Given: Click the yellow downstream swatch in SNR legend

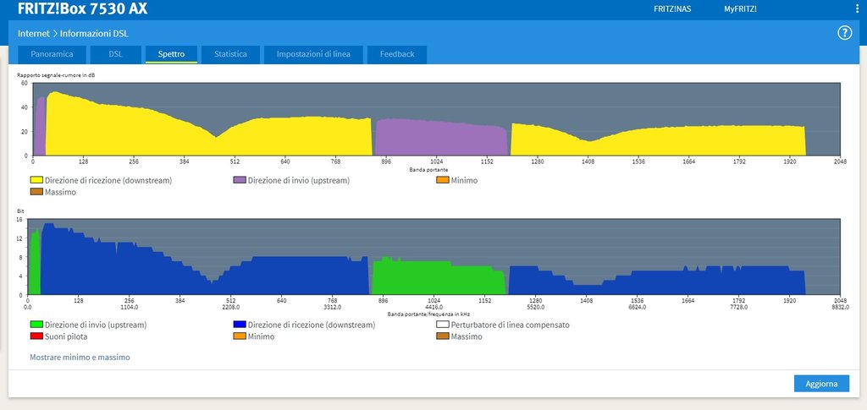Looking at the screenshot, I should click(x=36, y=180).
